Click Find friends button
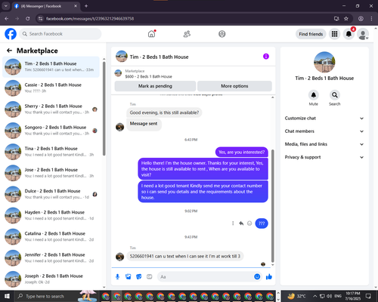The image size is (378, 302). [x=311, y=34]
